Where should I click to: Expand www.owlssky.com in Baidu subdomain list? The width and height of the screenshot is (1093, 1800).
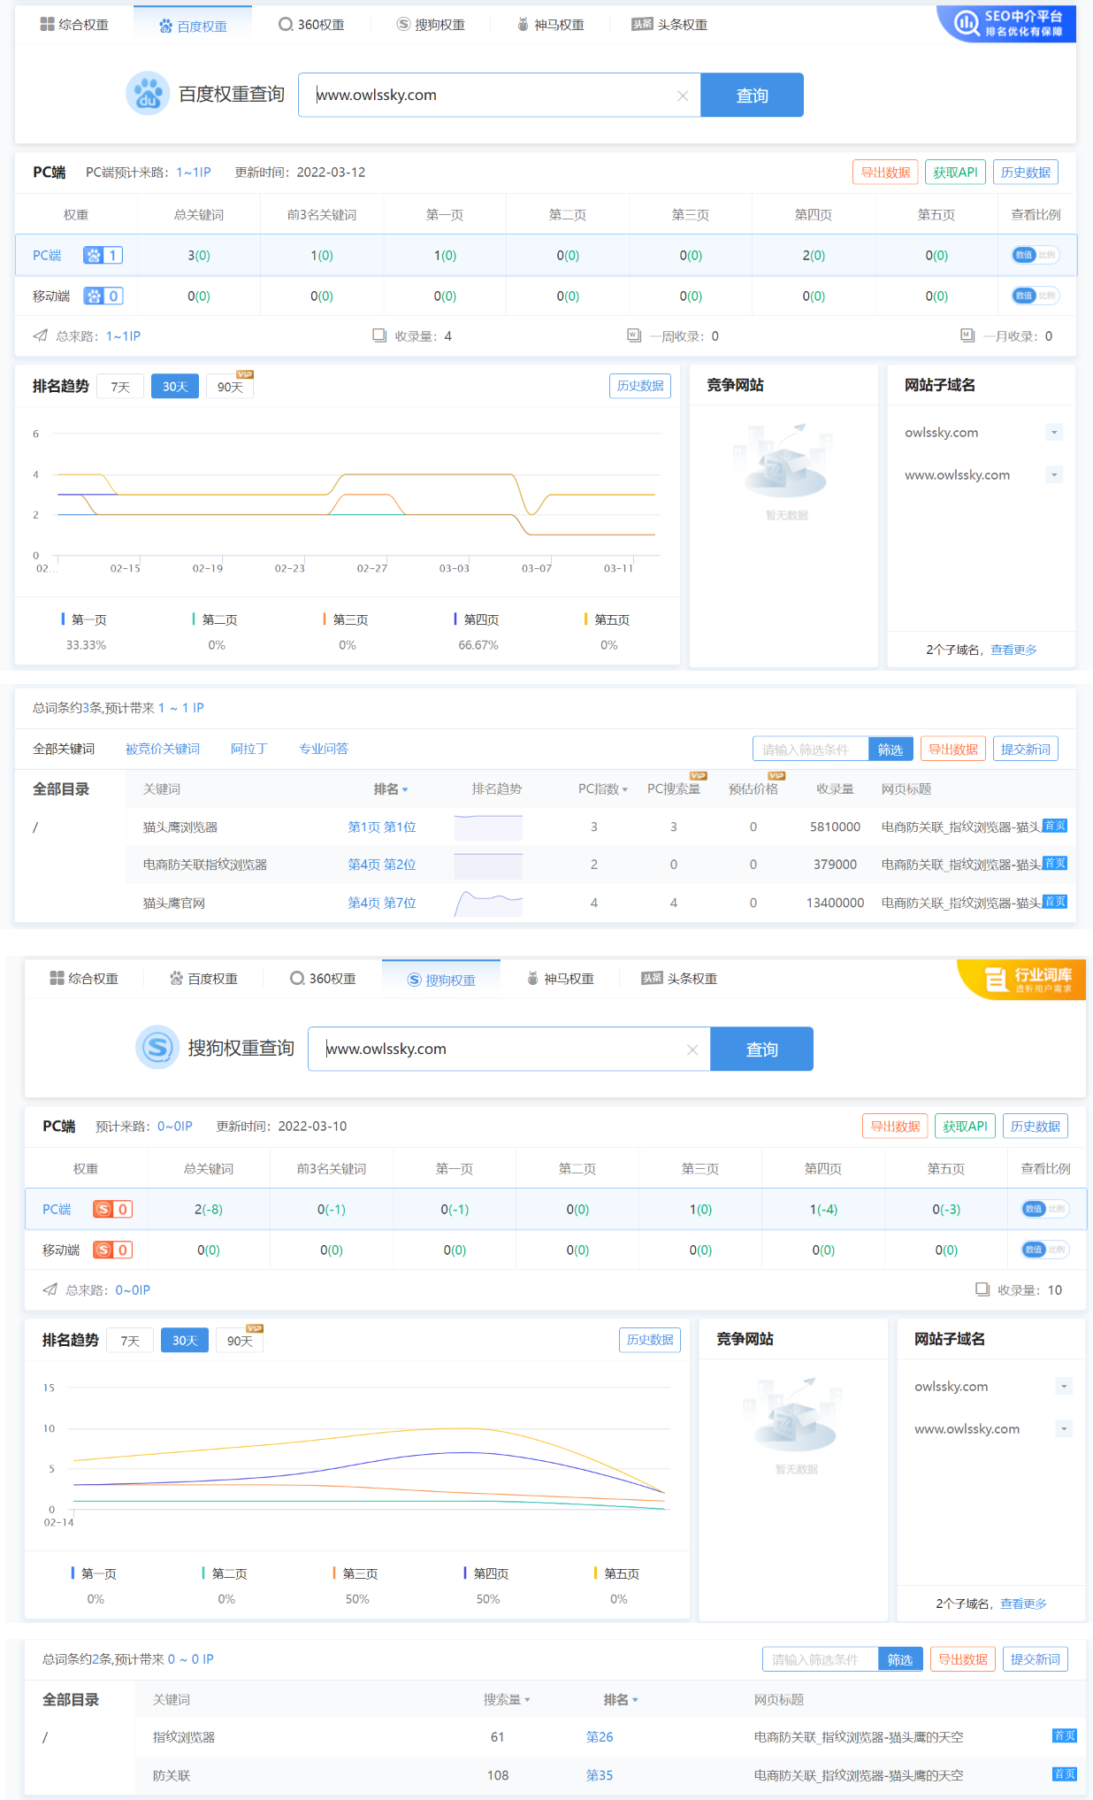pyautogui.click(x=1053, y=475)
